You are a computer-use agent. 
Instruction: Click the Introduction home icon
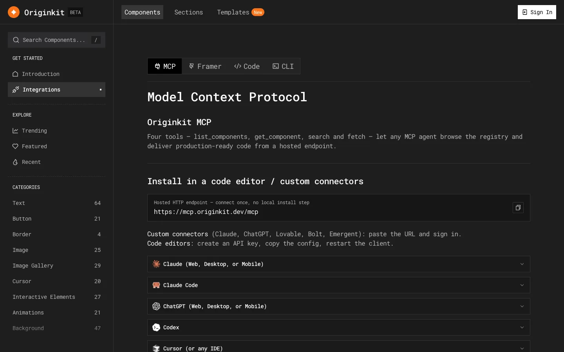pyautogui.click(x=15, y=74)
